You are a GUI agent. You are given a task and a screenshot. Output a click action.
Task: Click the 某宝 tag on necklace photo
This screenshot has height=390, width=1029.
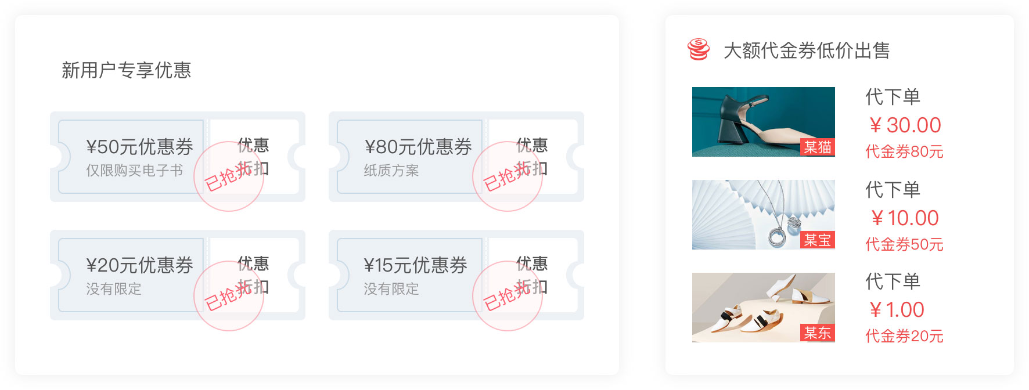[818, 240]
